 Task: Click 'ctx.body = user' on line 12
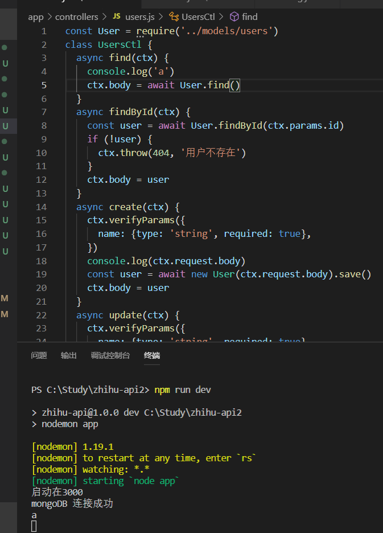tap(128, 180)
